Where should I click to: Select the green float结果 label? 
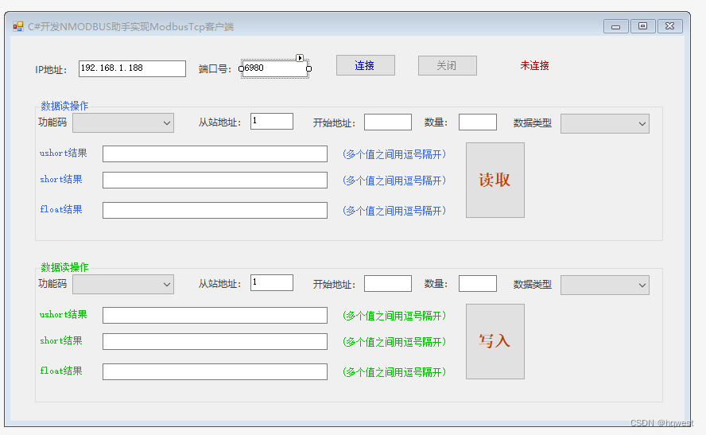point(61,371)
